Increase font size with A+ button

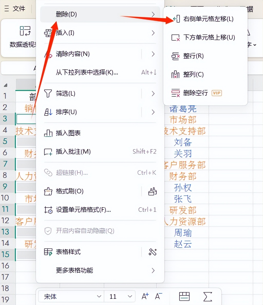[x=145, y=297]
